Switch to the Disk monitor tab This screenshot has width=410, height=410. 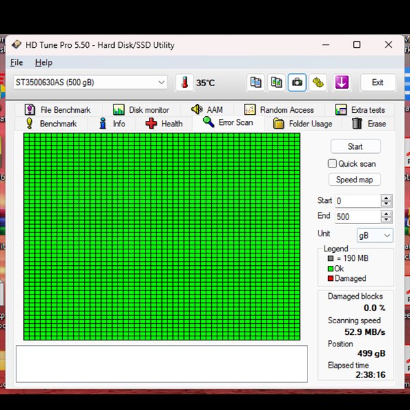click(x=141, y=110)
